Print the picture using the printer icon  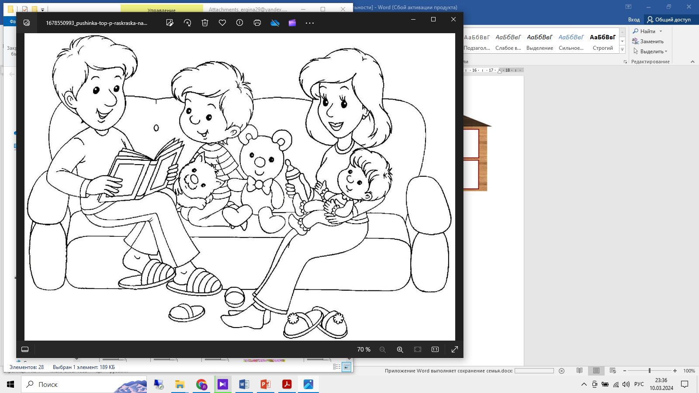pos(257,23)
